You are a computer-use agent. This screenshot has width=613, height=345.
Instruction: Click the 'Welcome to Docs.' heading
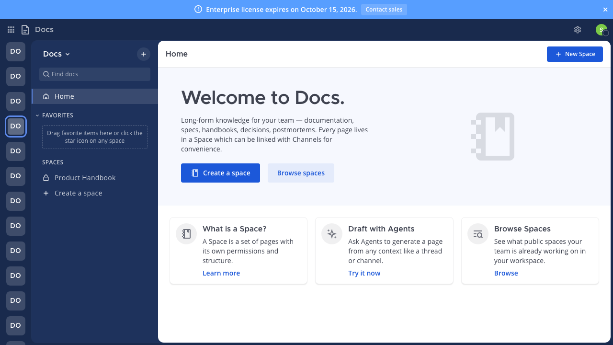click(x=263, y=98)
